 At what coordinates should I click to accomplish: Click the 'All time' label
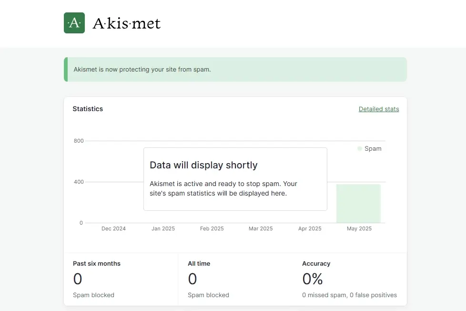[199, 264]
